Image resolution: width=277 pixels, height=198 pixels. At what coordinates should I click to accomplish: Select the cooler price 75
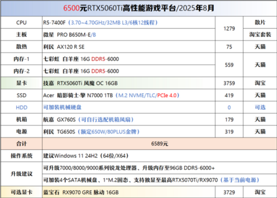(229, 47)
